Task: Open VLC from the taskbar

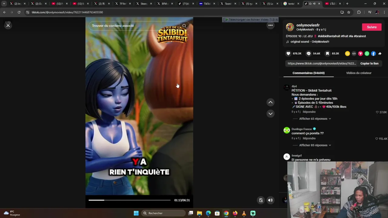Action: (244, 213)
